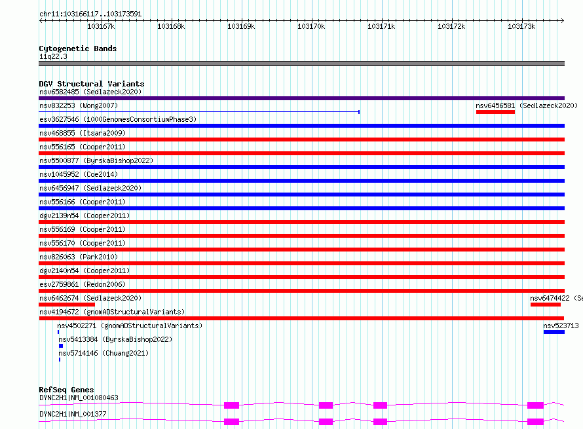Click the DGV Structural Variants track title
Image resolution: width=583 pixels, height=429 pixels.
pyautogui.click(x=92, y=84)
